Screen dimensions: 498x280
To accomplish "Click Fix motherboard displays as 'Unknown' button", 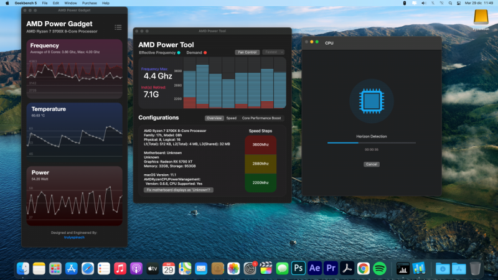I will coord(179,190).
